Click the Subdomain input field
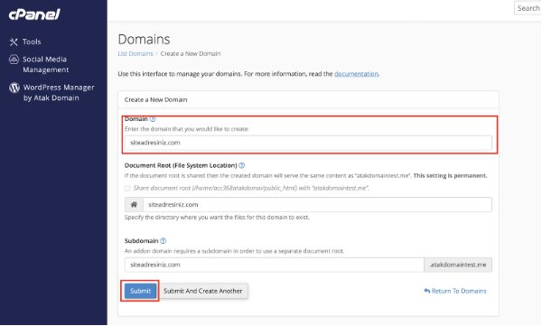Screen dimensions: 542x326 pos(274,265)
